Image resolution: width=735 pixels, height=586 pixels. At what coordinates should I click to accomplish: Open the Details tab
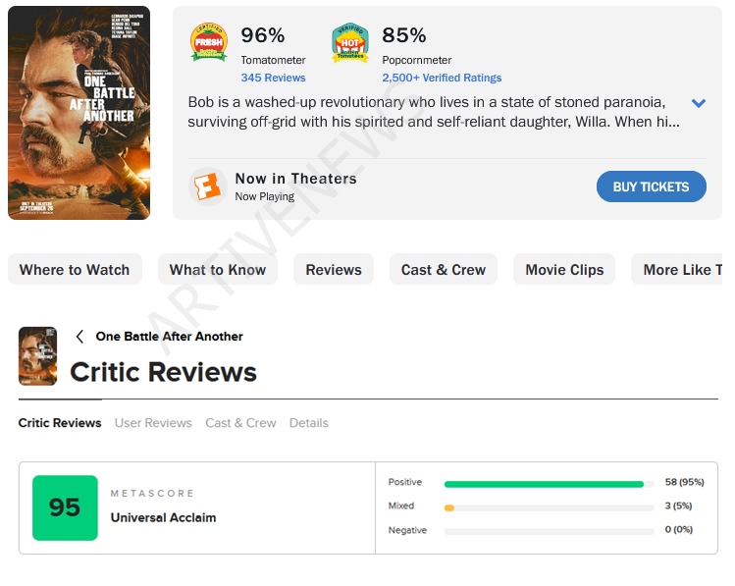coord(308,423)
